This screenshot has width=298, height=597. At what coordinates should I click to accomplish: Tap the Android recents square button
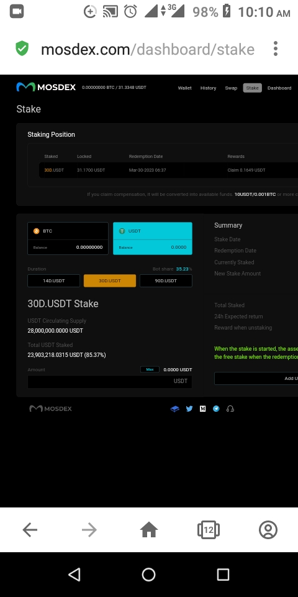pos(223,575)
